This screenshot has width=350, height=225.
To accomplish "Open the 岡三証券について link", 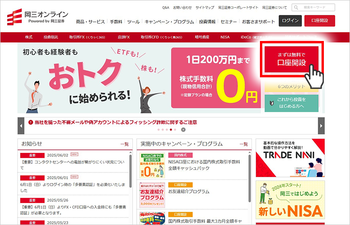I will coord(274,7).
